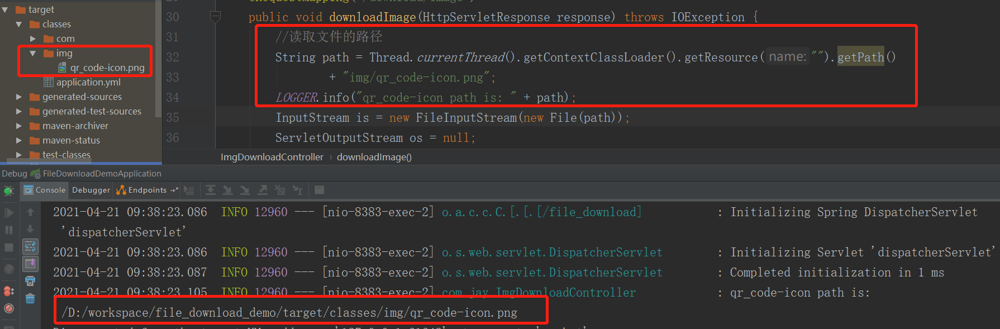Print the console output
This screenshot has width=1000, height=329.
(30, 281)
